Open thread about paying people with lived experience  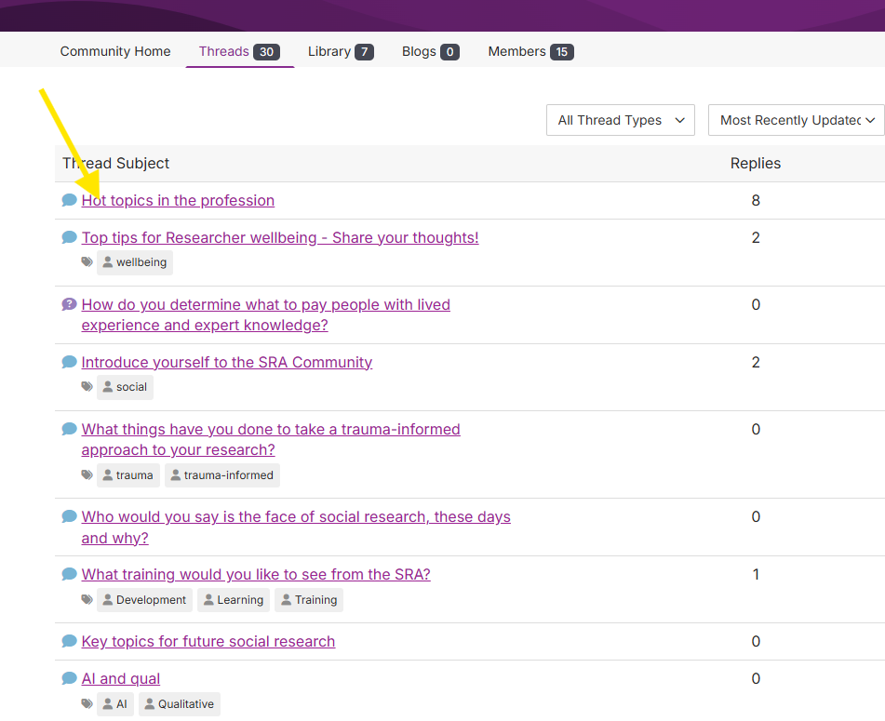pos(266,314)
